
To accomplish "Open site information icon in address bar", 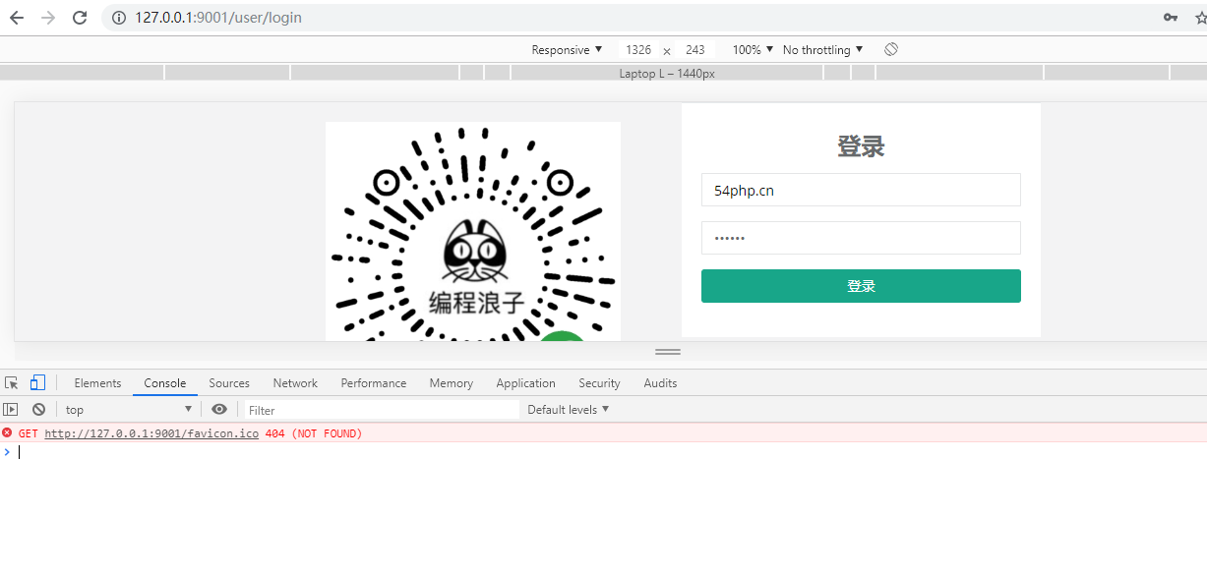I will [x=119, y=18].
